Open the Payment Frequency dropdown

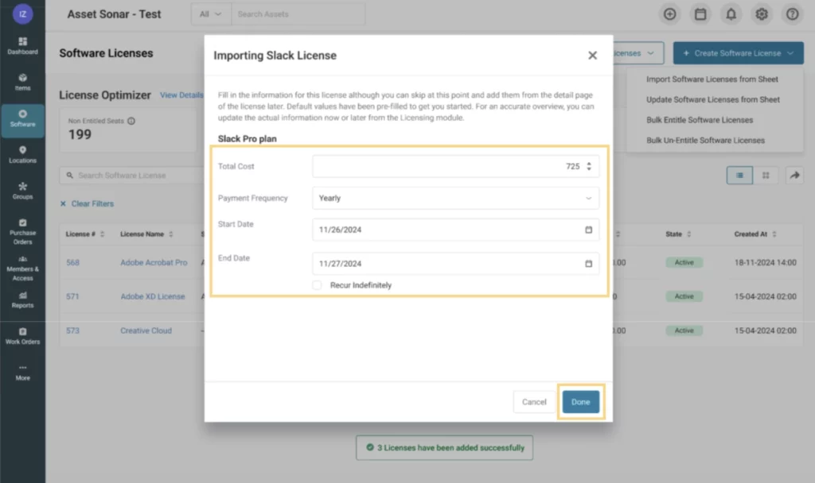point(455,198)
